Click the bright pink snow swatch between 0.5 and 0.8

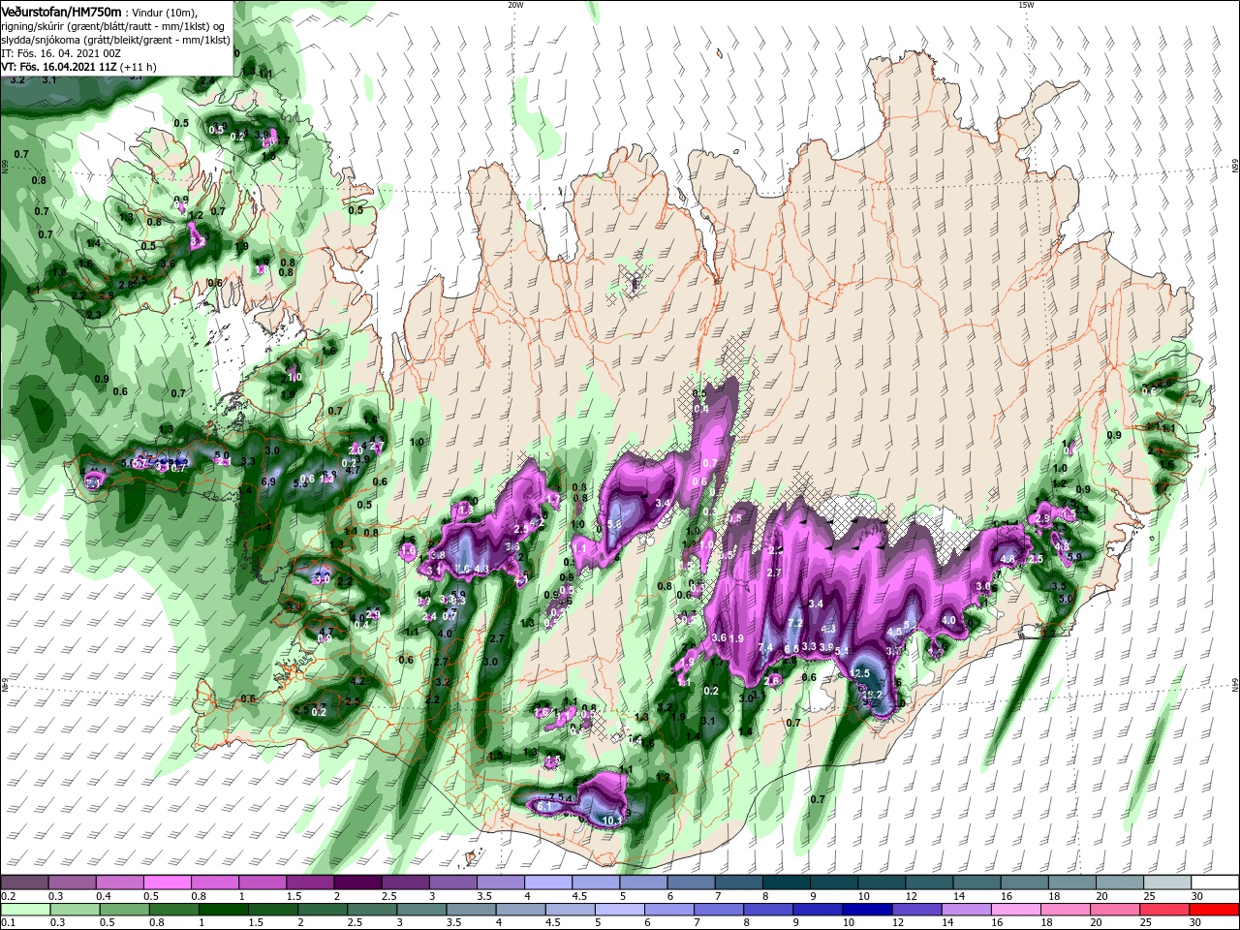(168, 883)
